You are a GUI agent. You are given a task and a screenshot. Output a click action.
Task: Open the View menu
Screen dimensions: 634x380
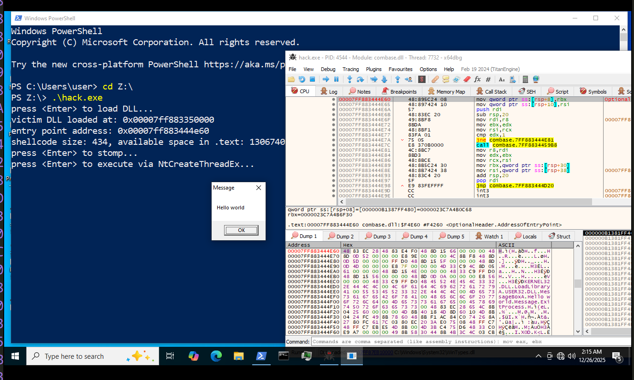click(x=308, y=69)
